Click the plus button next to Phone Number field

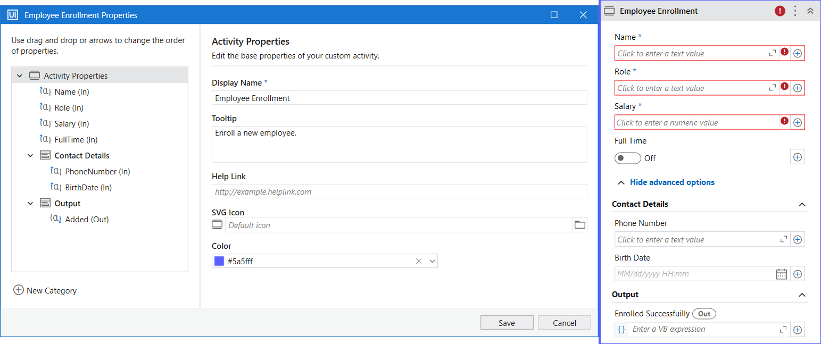coord(798,240)
